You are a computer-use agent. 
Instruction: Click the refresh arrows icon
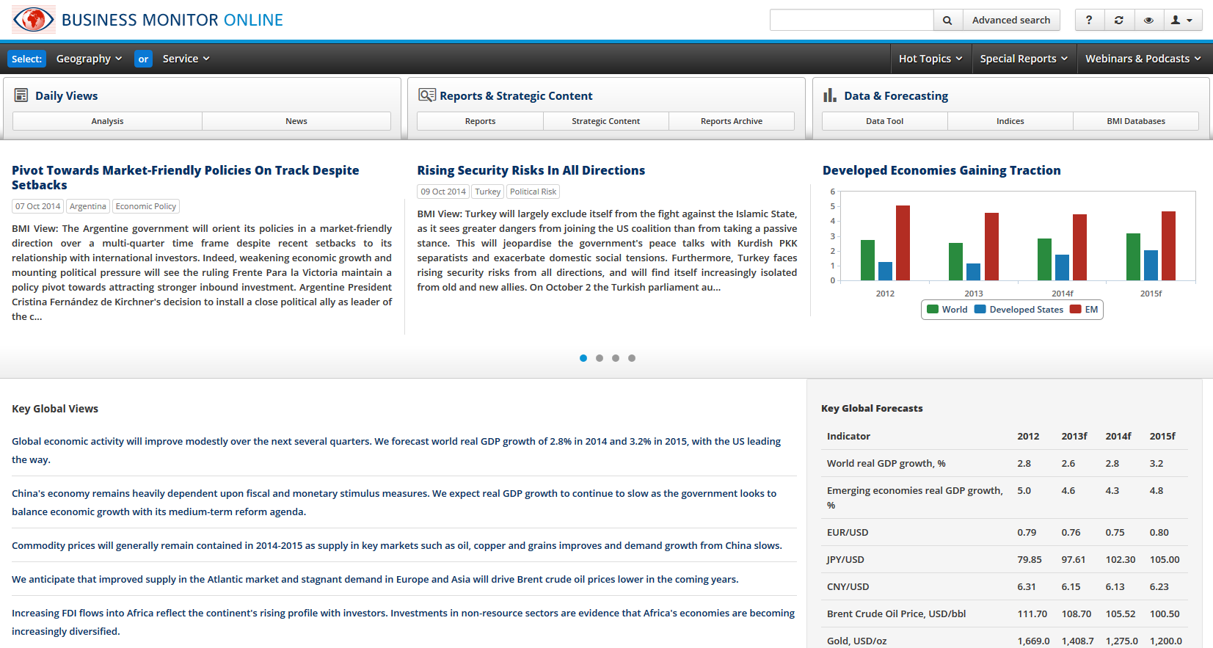click(1119, 21)
